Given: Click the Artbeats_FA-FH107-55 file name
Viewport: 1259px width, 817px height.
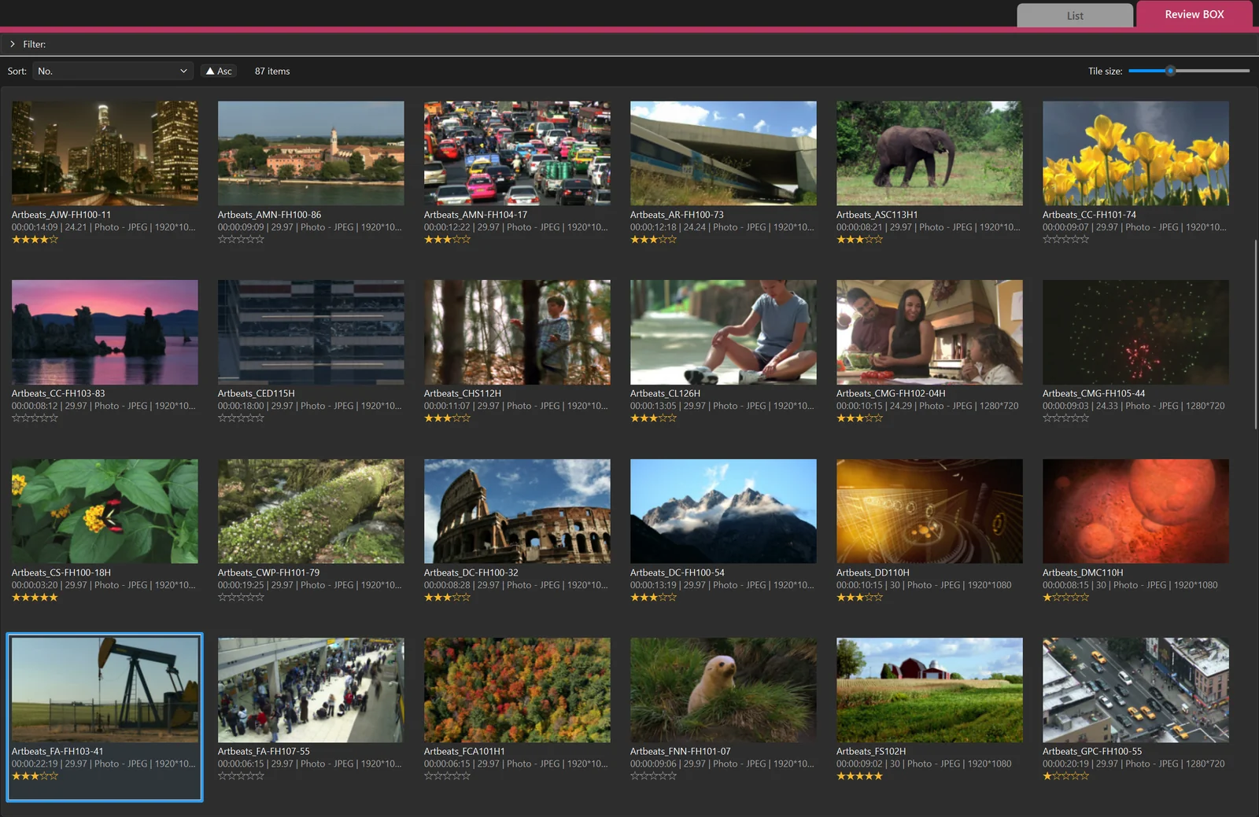Looking at the screenshot, I should pyautogui.click(x=264, y=751).
